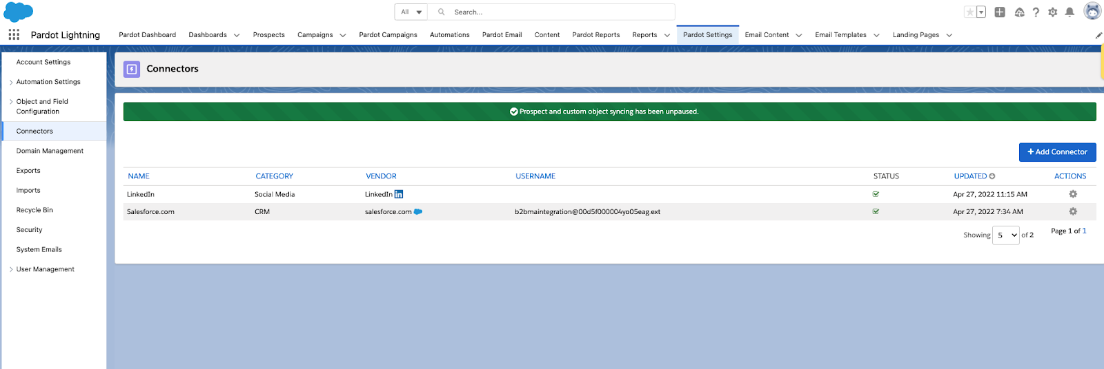Click the success banner checkmark icon
The width and height of the screenshot is (1104, 369).
pos(514,112)
